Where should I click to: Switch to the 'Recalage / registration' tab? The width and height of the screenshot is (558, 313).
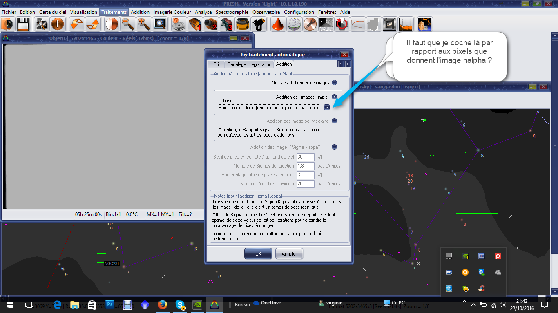(249, 64)
